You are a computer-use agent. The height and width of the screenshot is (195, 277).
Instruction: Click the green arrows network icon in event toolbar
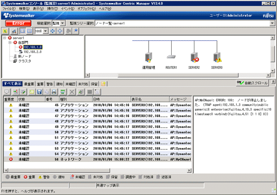(63, 92)
